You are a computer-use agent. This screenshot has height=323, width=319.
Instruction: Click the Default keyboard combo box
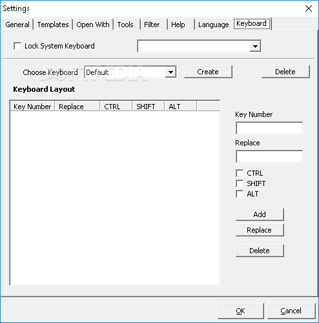[x=130, y=72]
